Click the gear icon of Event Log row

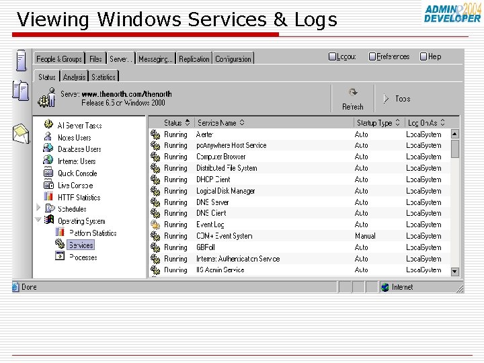(155, 225)
